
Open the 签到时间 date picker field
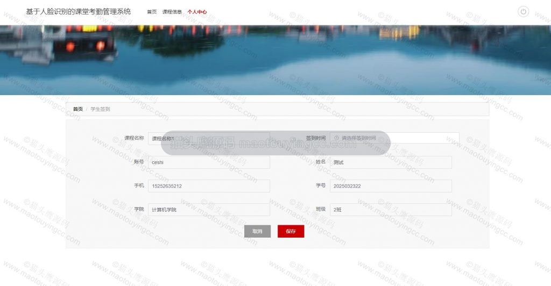click(394, 138)
